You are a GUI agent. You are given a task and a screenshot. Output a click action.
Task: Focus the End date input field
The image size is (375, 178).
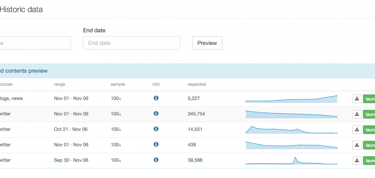point(132,43)
